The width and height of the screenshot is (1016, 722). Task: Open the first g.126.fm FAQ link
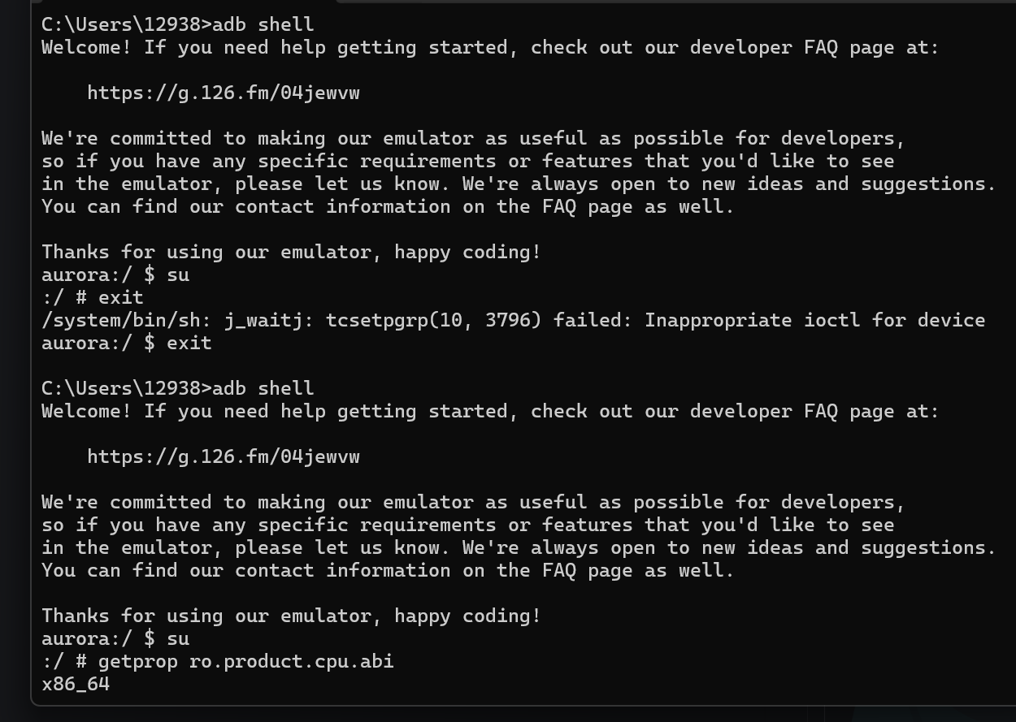(x=223, y=93)
